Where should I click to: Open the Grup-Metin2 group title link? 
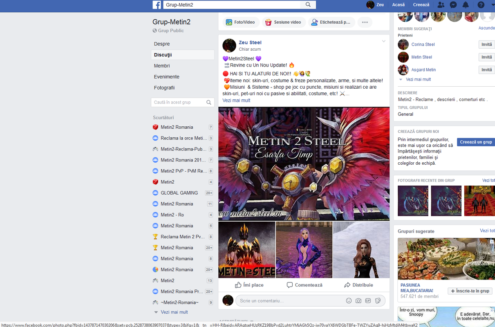tap(171, 22)
